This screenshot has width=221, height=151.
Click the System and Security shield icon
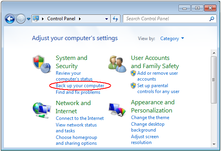coord(42,64)
